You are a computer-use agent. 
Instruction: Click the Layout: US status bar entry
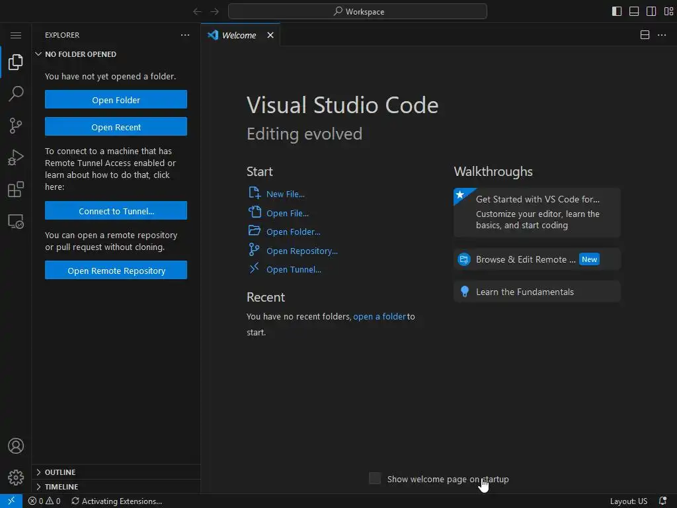pos(629,501)
